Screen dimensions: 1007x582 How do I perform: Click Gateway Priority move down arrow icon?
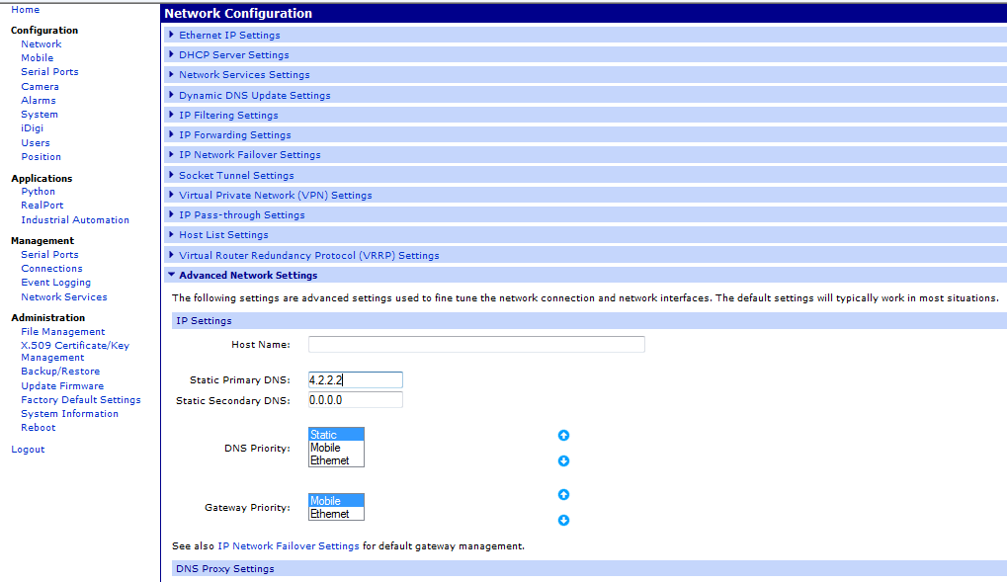pyautogui.click(x=563, y=521)
